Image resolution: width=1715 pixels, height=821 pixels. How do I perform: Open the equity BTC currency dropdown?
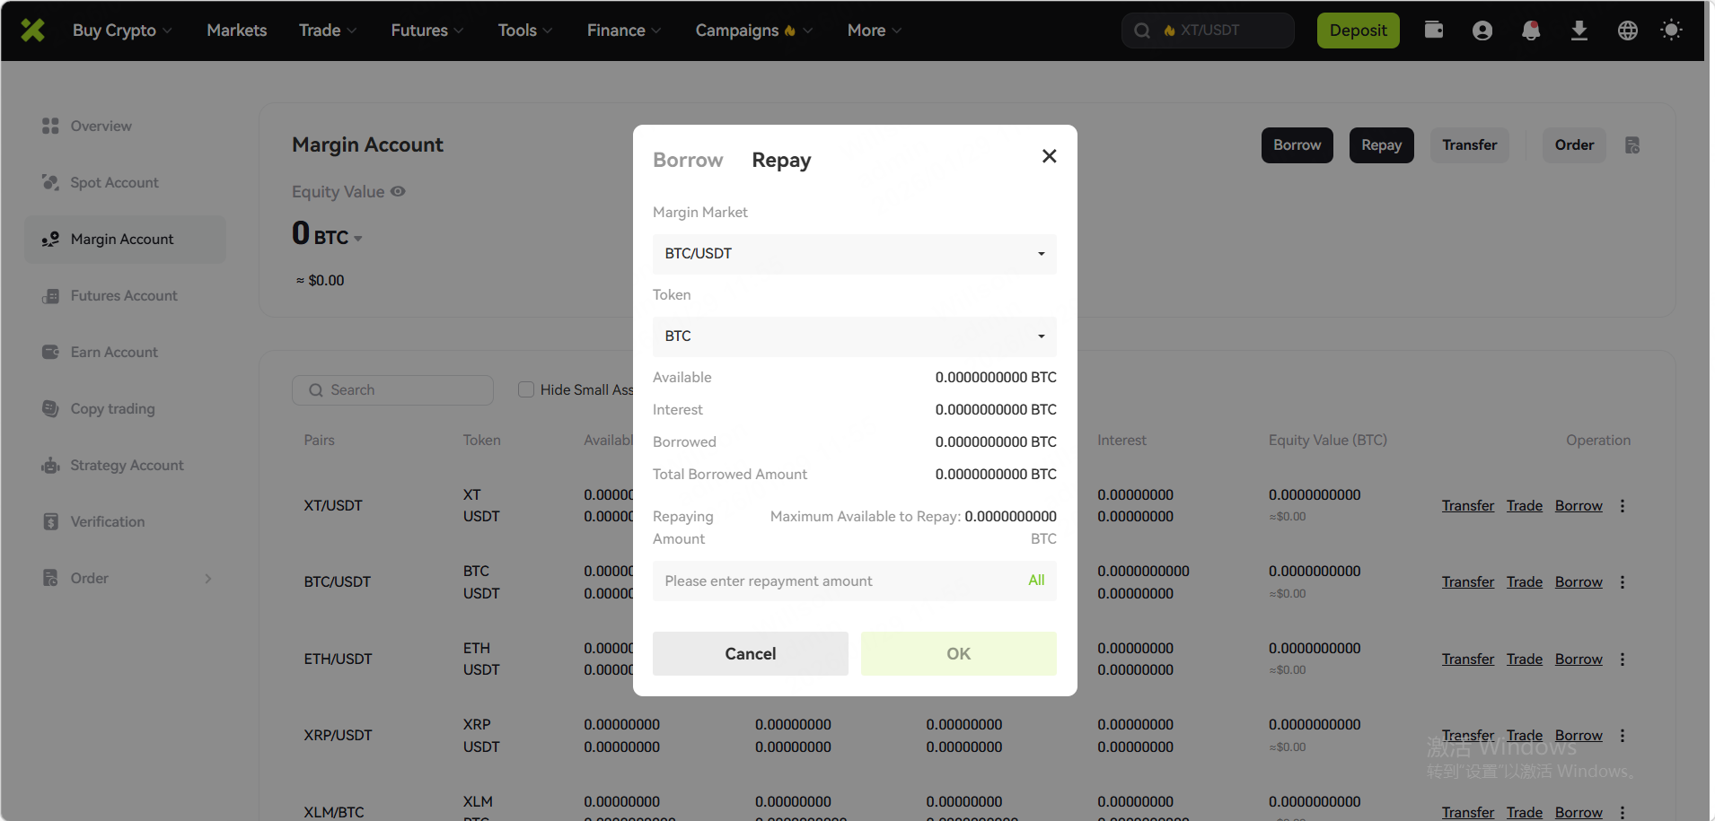point(357,239)
